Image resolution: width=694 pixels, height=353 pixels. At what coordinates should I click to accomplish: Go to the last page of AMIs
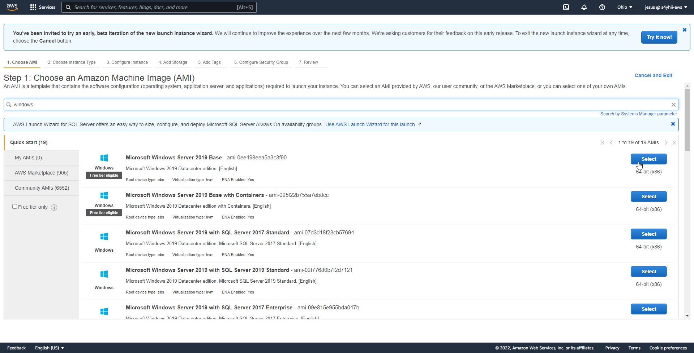point(674,143)
